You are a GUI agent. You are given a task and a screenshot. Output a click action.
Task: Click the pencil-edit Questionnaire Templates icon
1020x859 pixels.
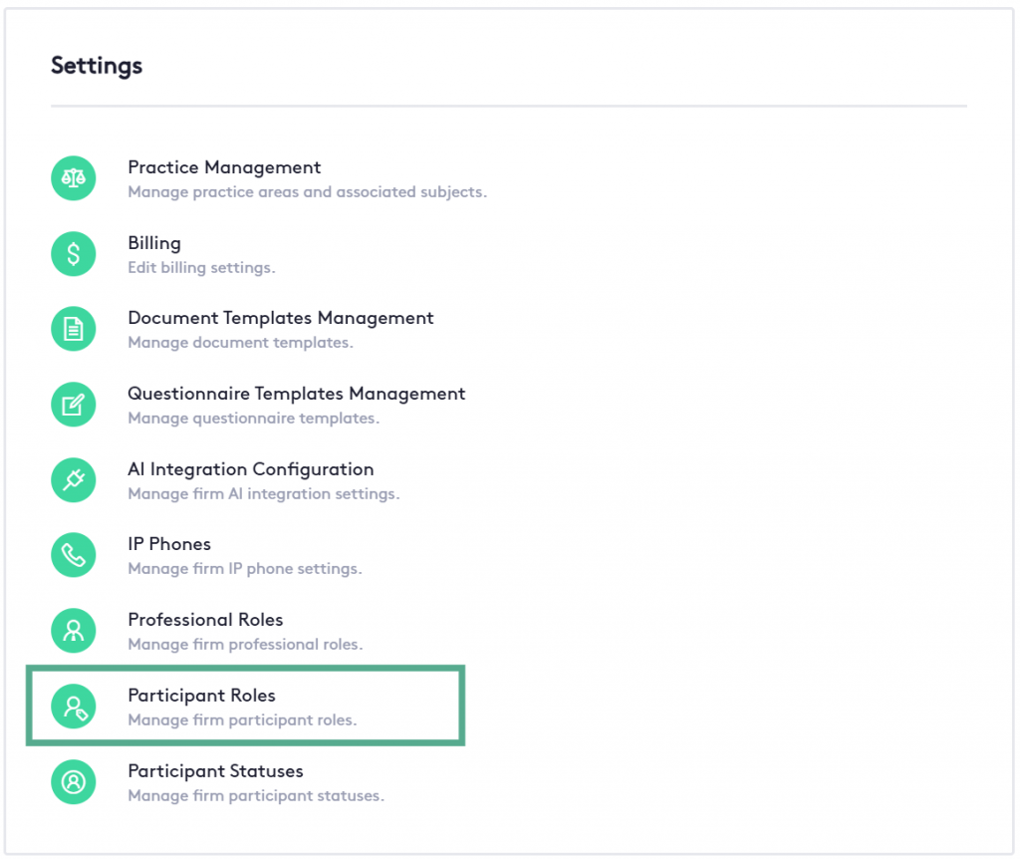[74, 405]
